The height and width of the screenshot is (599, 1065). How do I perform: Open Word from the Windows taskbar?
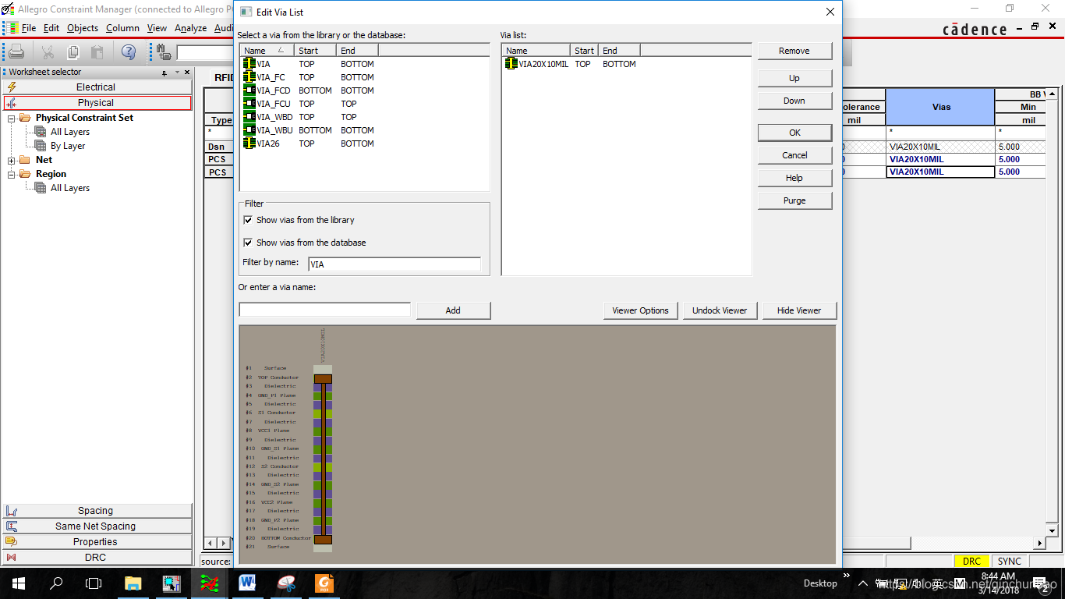tap(247, 583)
